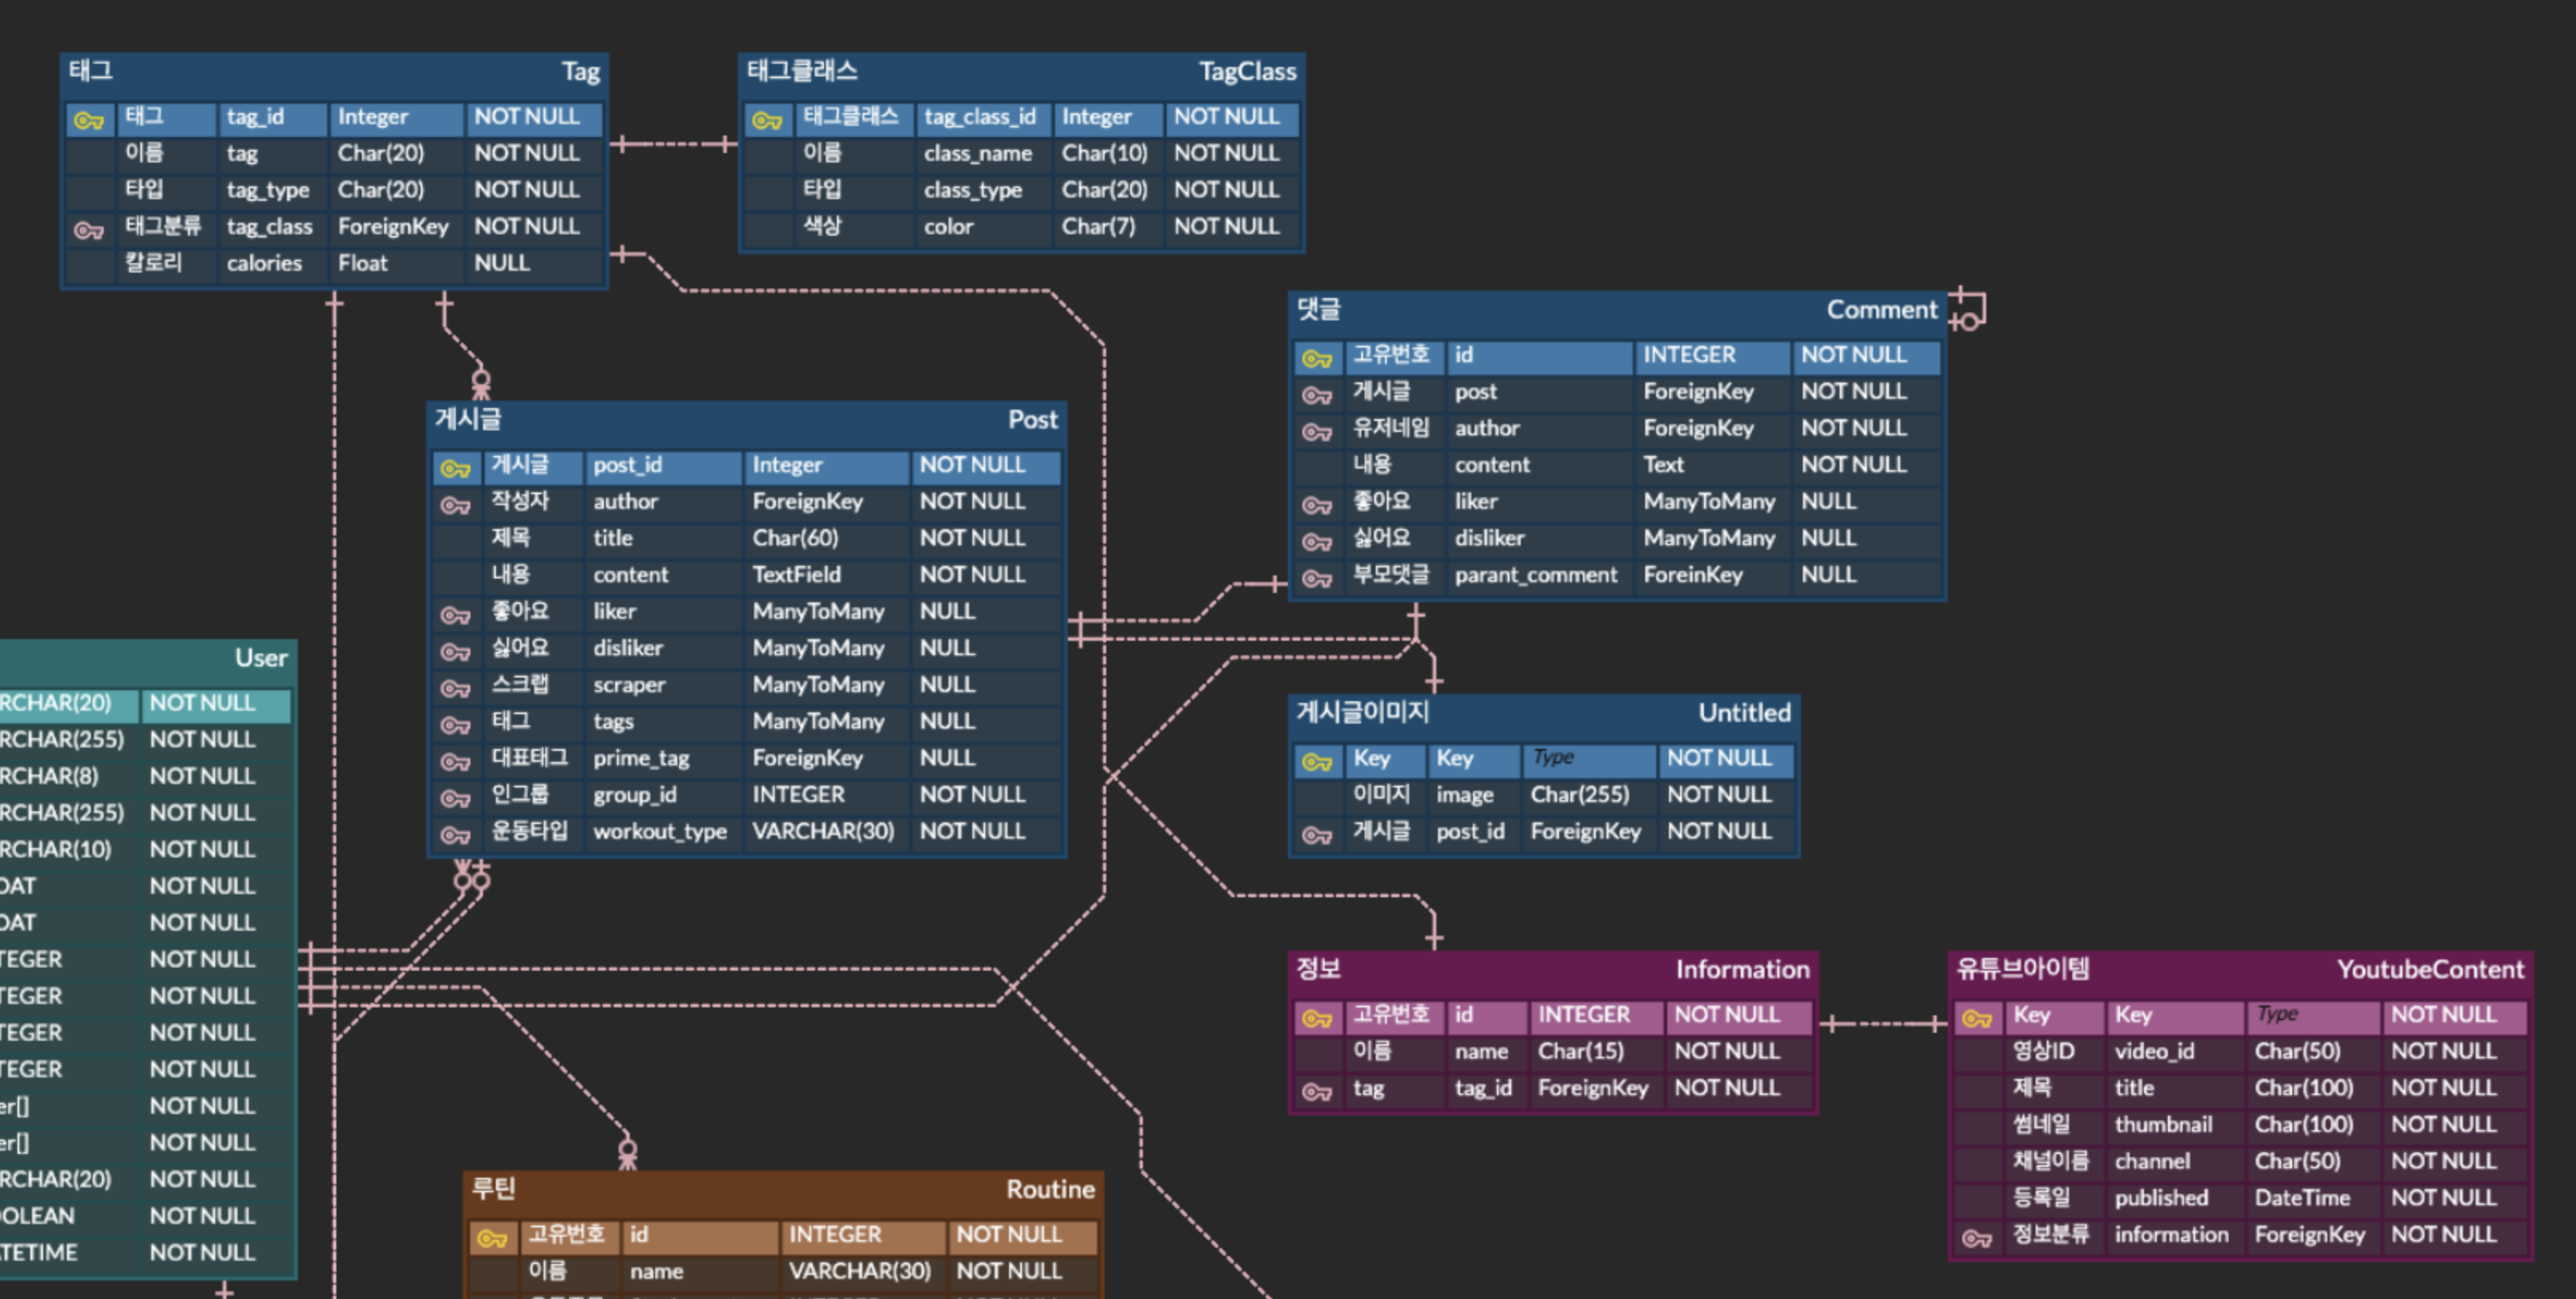Click the User table title
The image size is (2576, 1299).
pos(261,658)
